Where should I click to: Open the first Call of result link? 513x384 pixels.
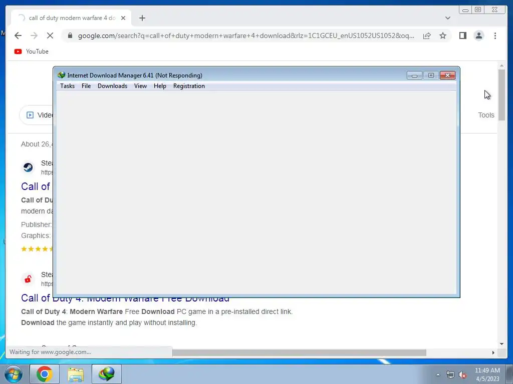(36, 186)
